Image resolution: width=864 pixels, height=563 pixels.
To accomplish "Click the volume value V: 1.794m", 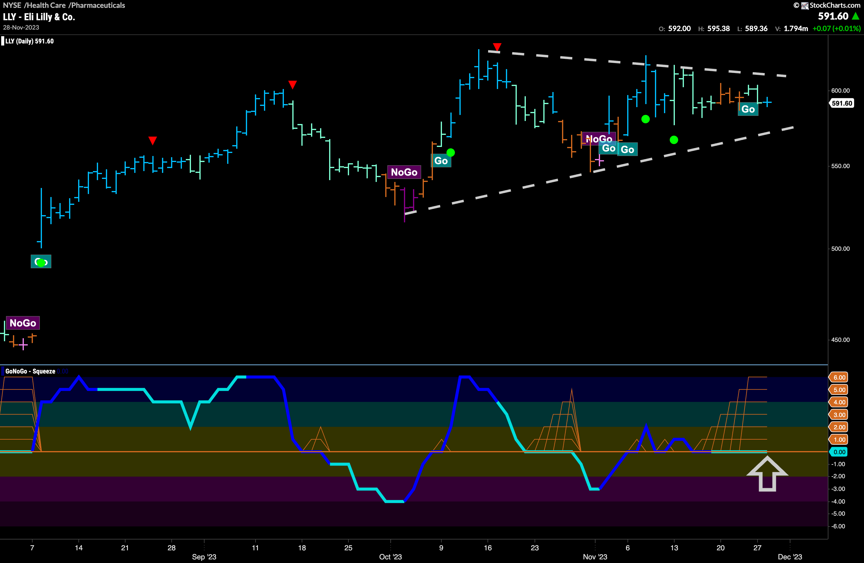I will [791, 28].
